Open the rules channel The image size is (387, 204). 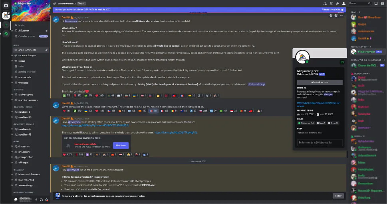click(x=31, y=66)
